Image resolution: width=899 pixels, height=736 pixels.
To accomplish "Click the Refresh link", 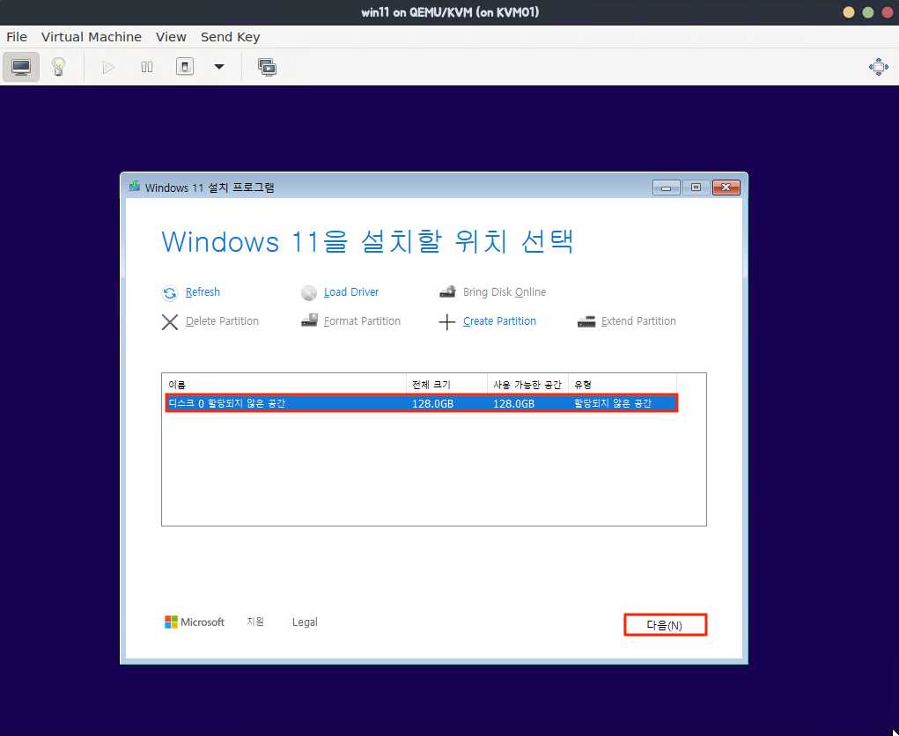I will pyautogui.click(x=203, y=291).
